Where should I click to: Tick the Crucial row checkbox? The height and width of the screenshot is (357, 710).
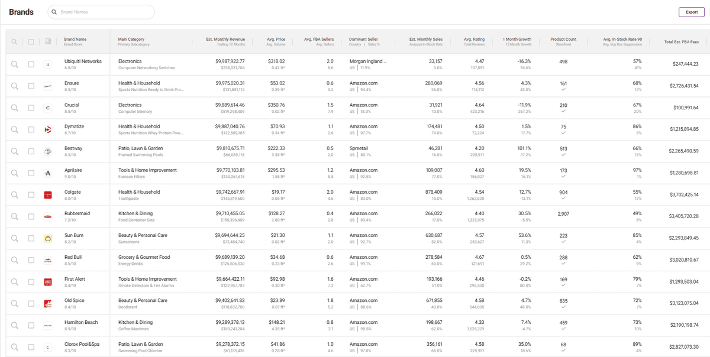point(31,108)
